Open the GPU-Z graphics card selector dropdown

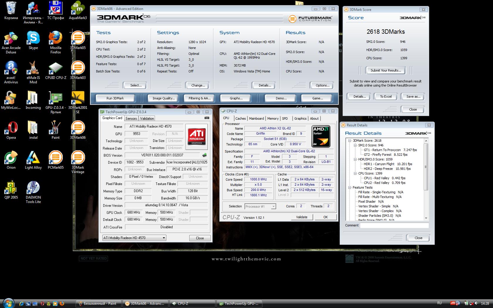(x=134, y=238)
